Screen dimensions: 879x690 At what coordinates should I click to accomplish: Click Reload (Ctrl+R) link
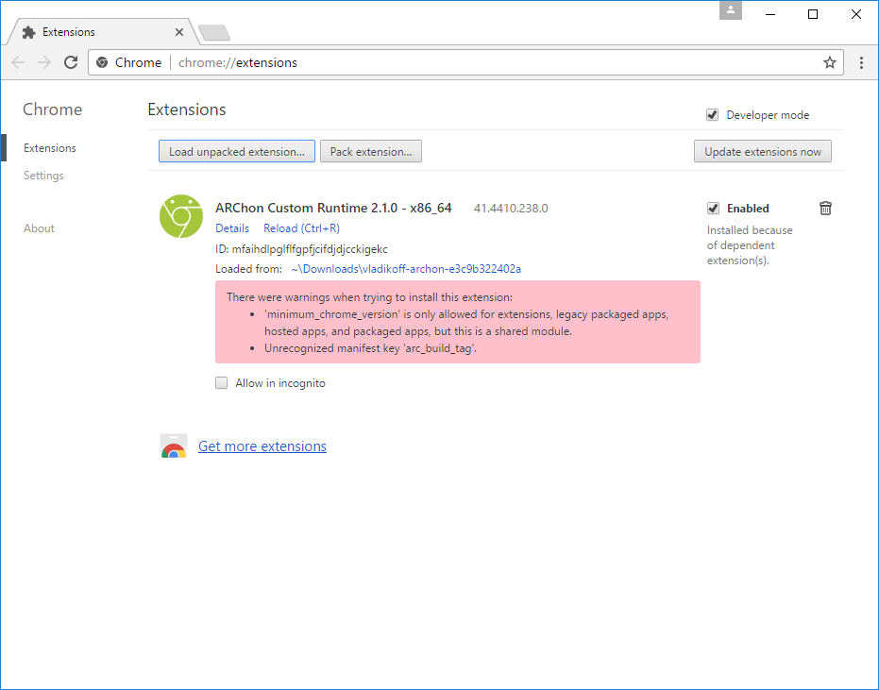point(301,228)
